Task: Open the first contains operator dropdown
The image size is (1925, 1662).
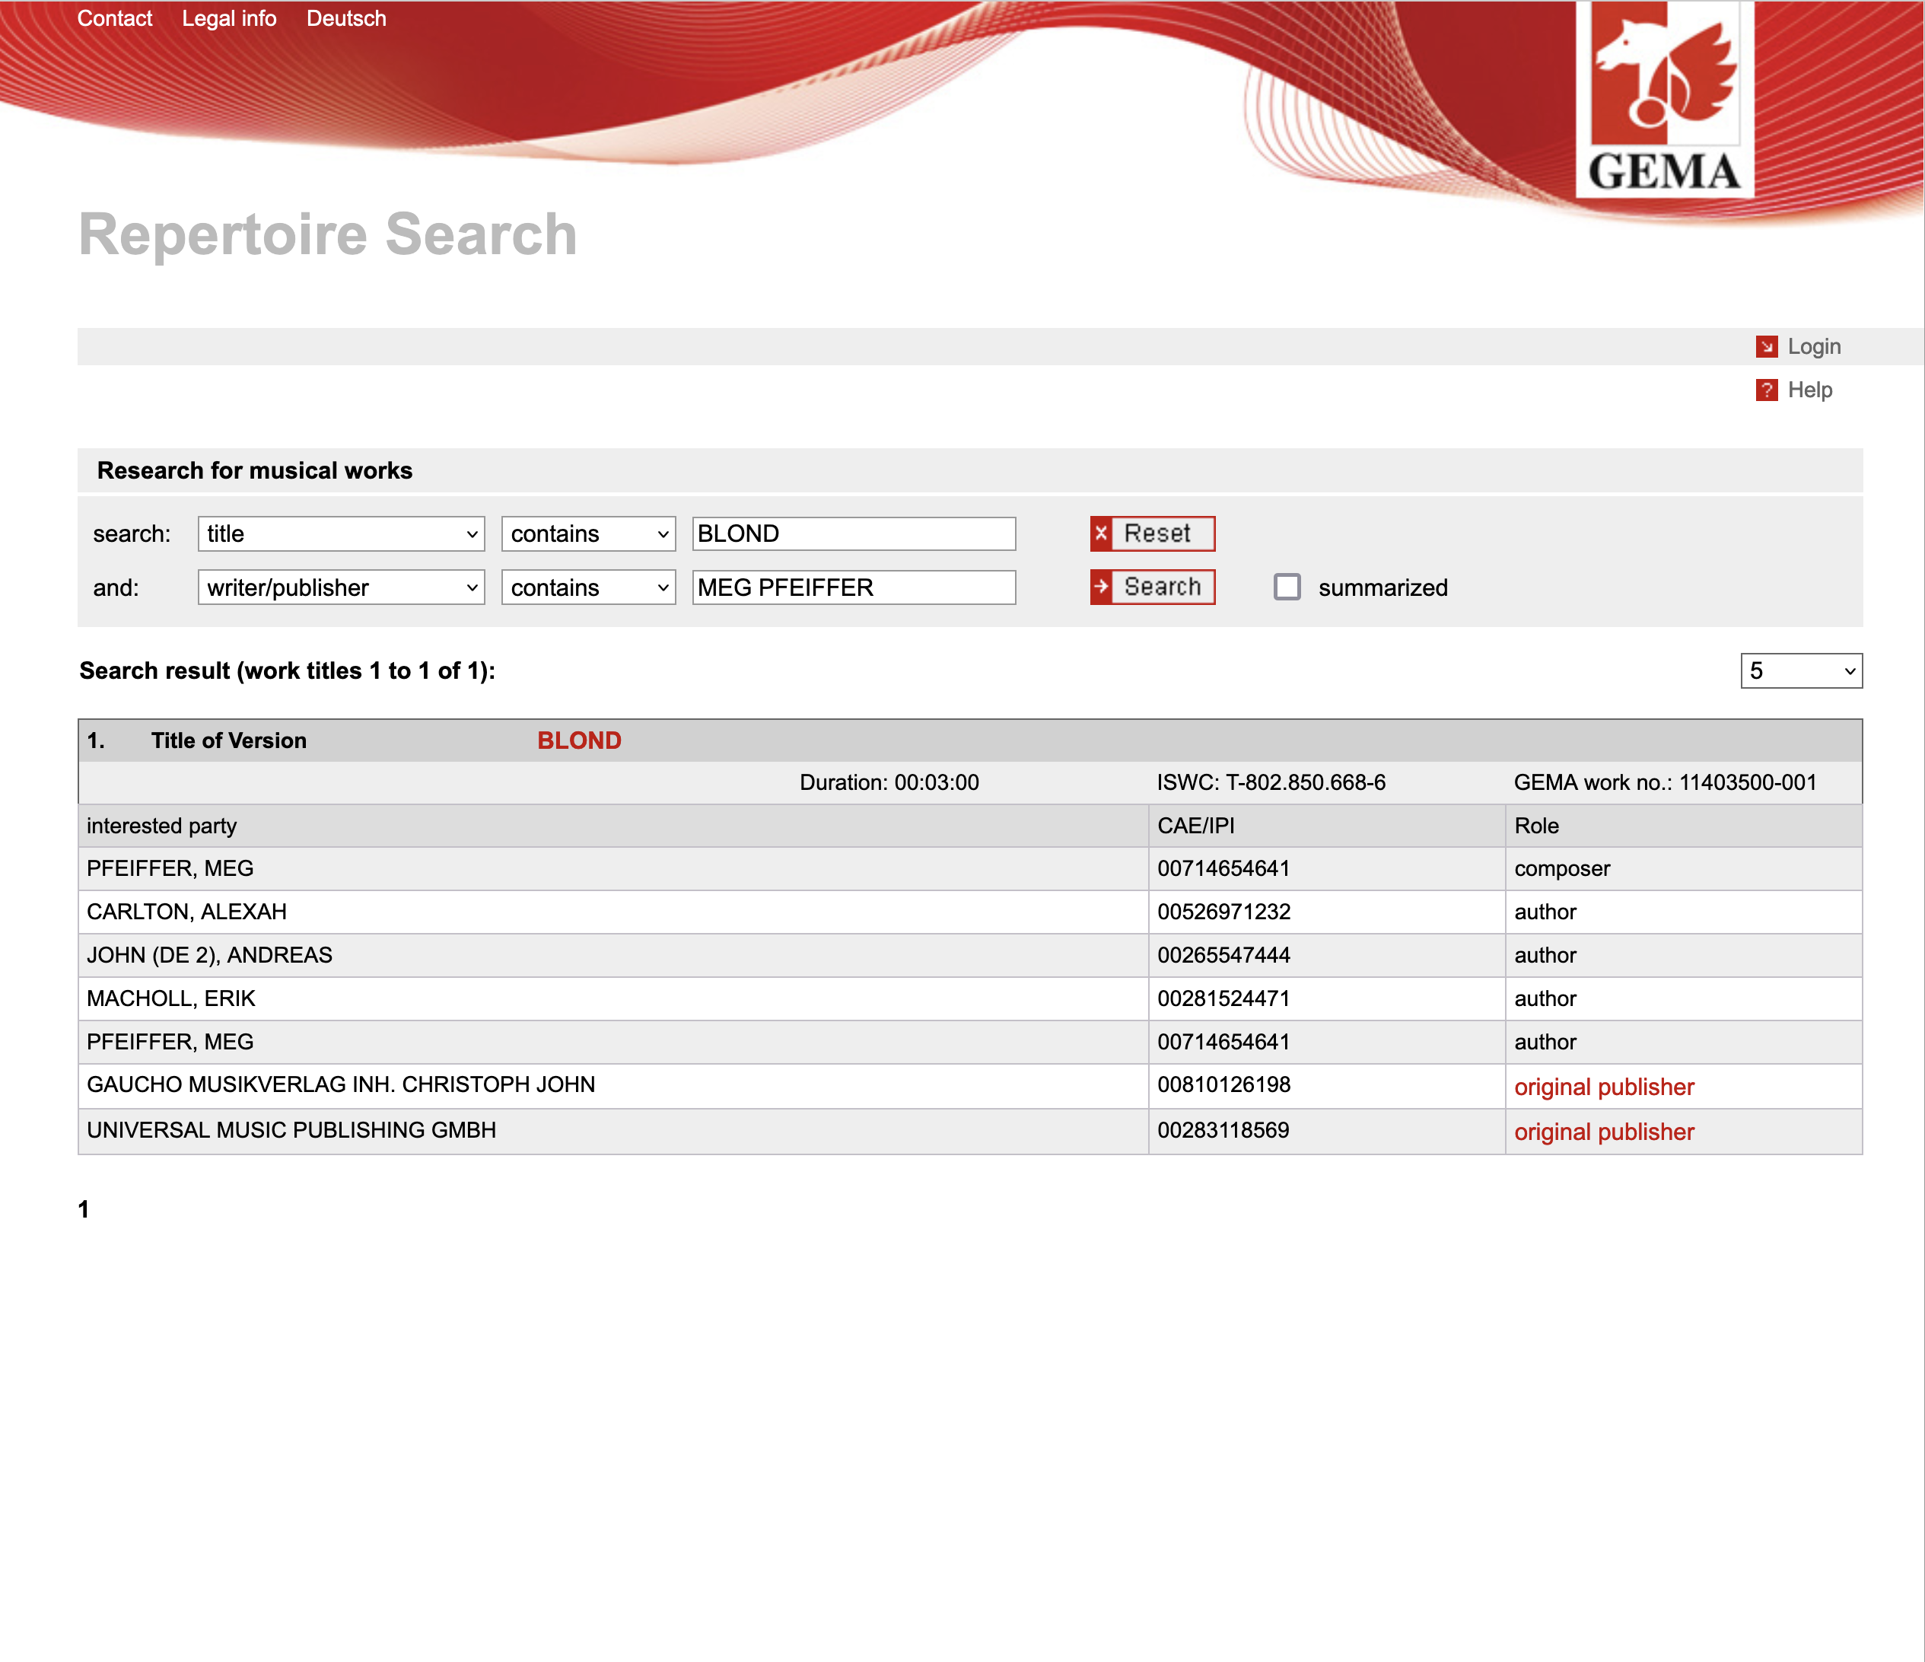Action: [x=588, y=533]
